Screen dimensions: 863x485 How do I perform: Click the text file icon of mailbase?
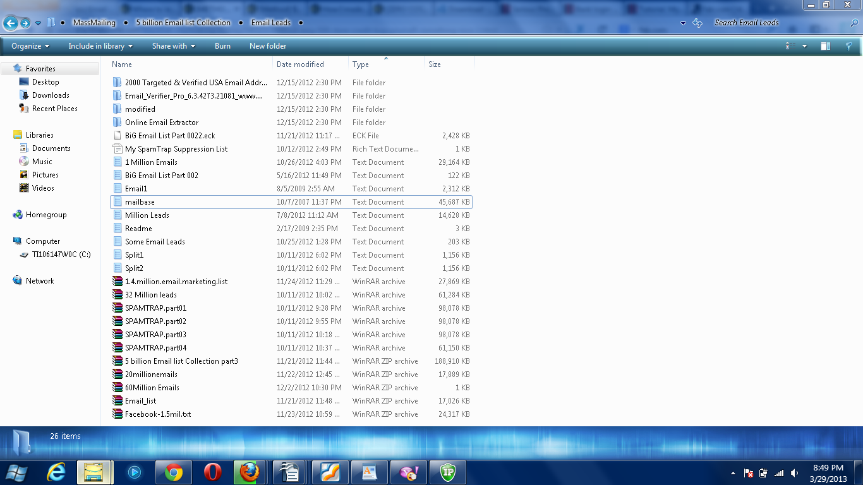point(117,202)
